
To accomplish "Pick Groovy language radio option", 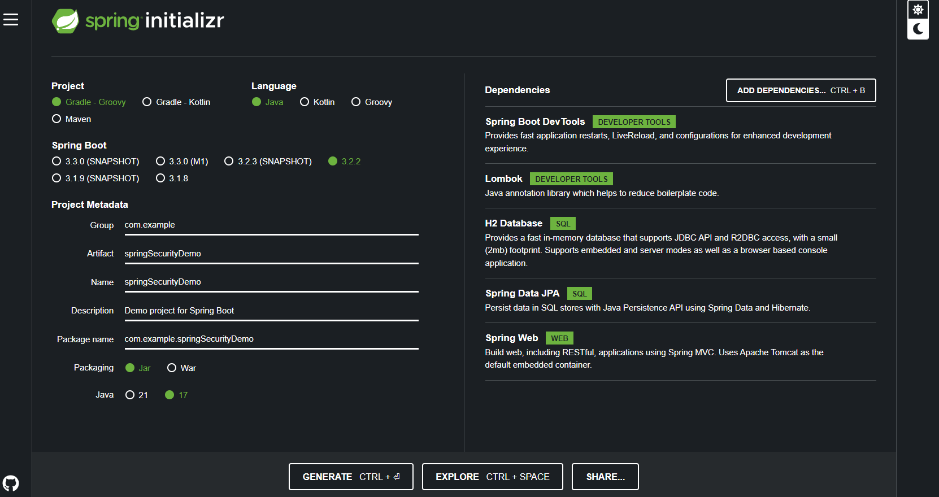I will (x=372, y=102).
